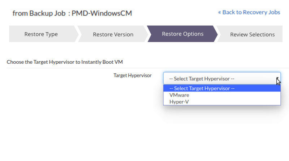Switch to the Restore Version step
The width and height of the screenshot is (289, 161).
113,34
